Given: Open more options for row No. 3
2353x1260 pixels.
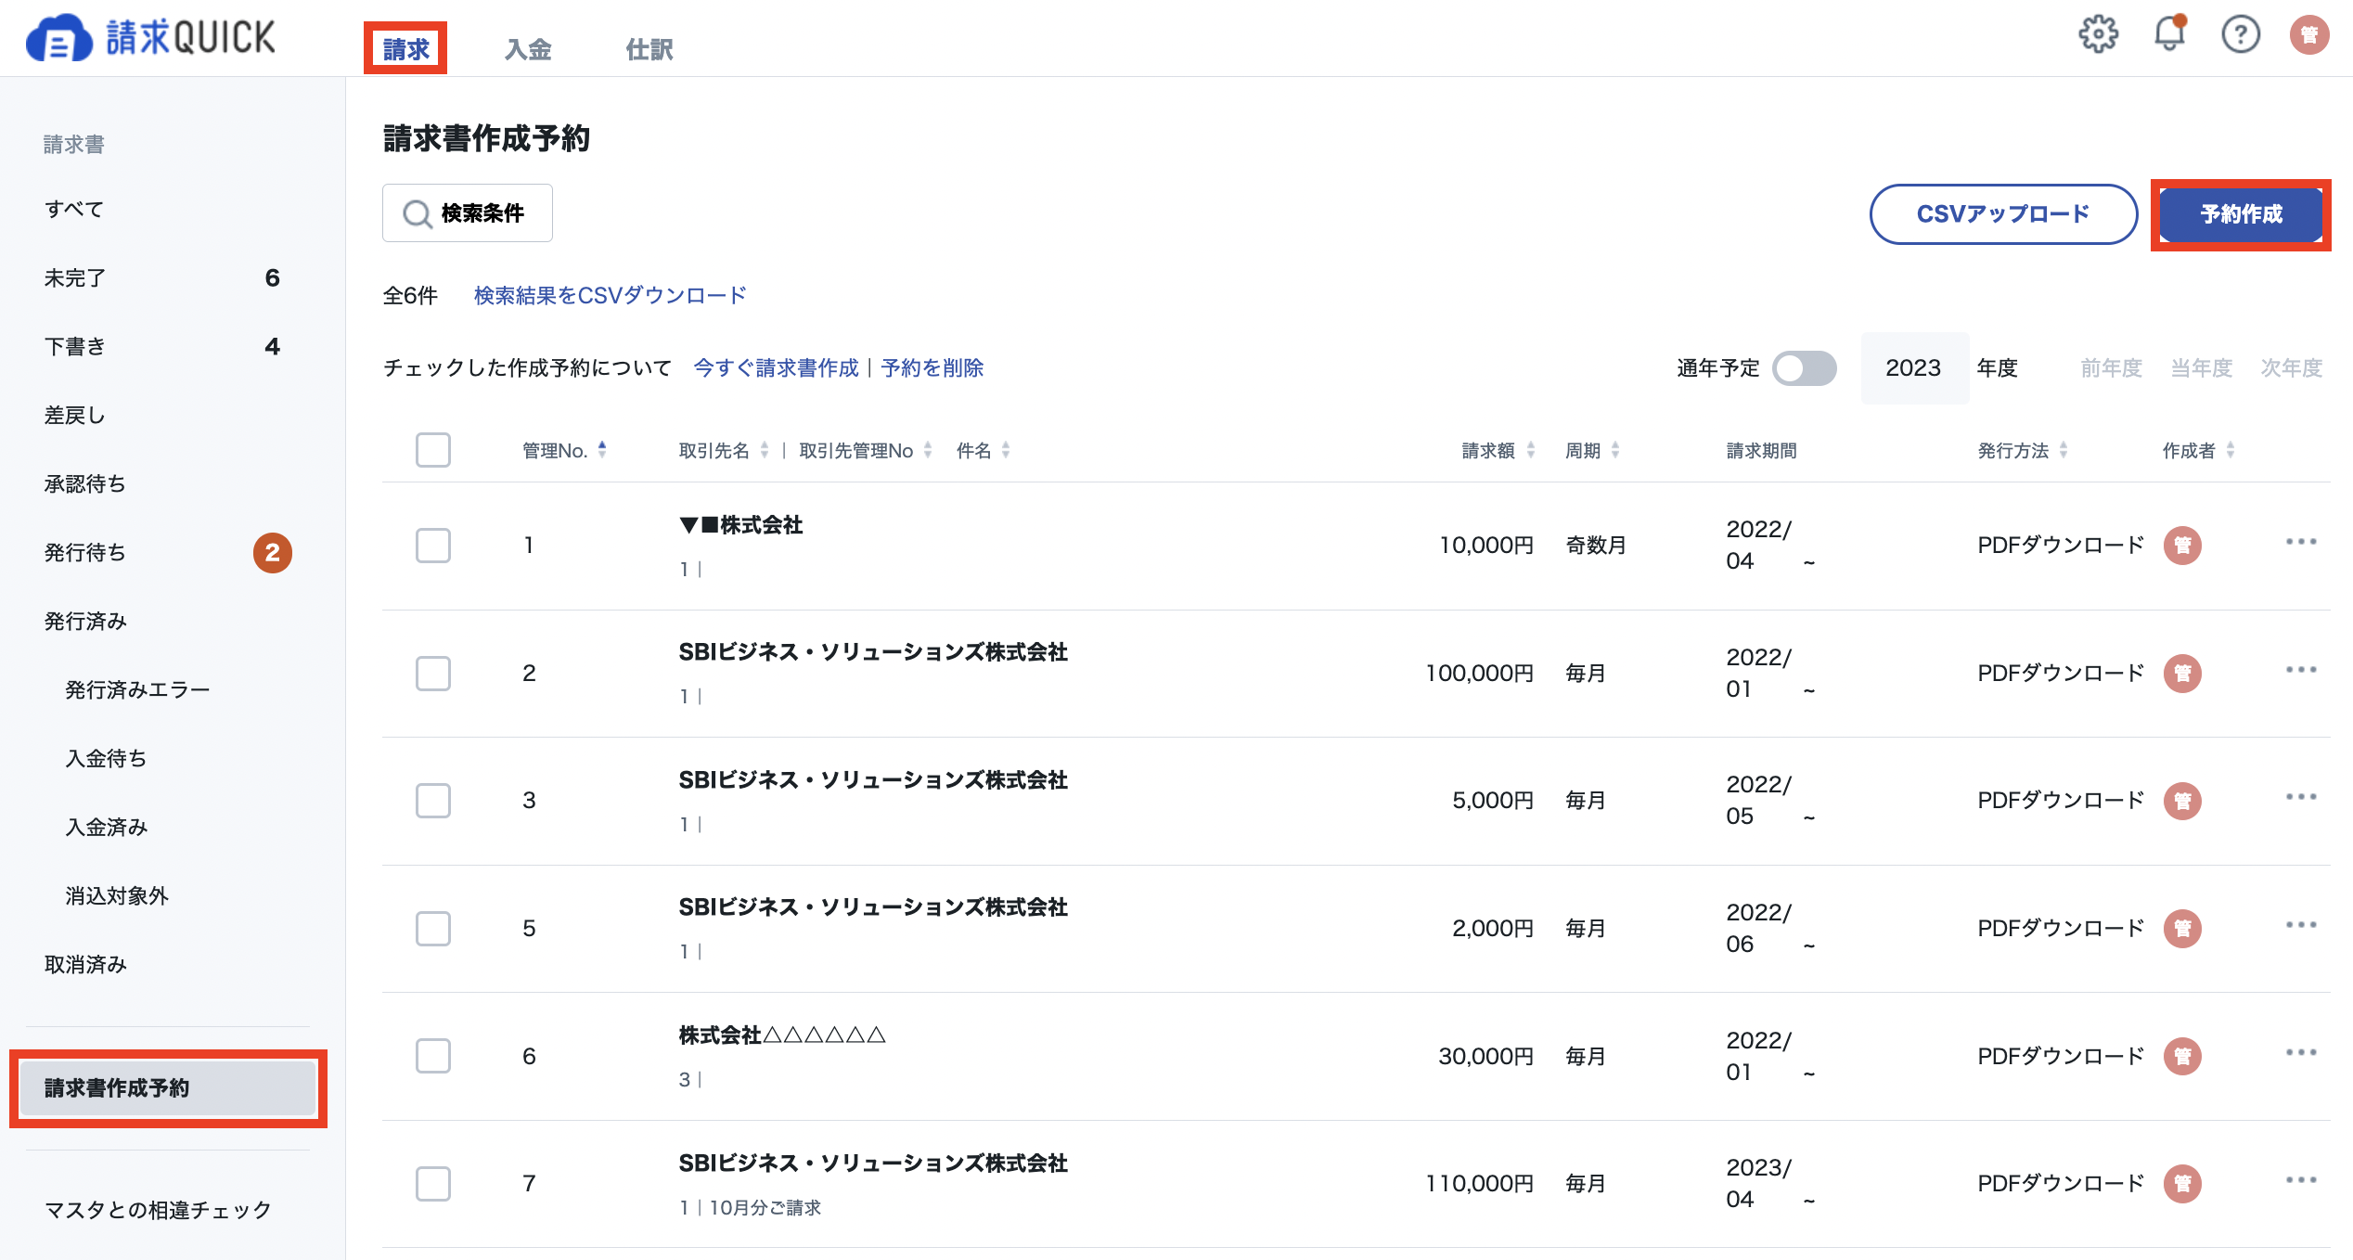Looking at the screenshot, I should 2301,797.
